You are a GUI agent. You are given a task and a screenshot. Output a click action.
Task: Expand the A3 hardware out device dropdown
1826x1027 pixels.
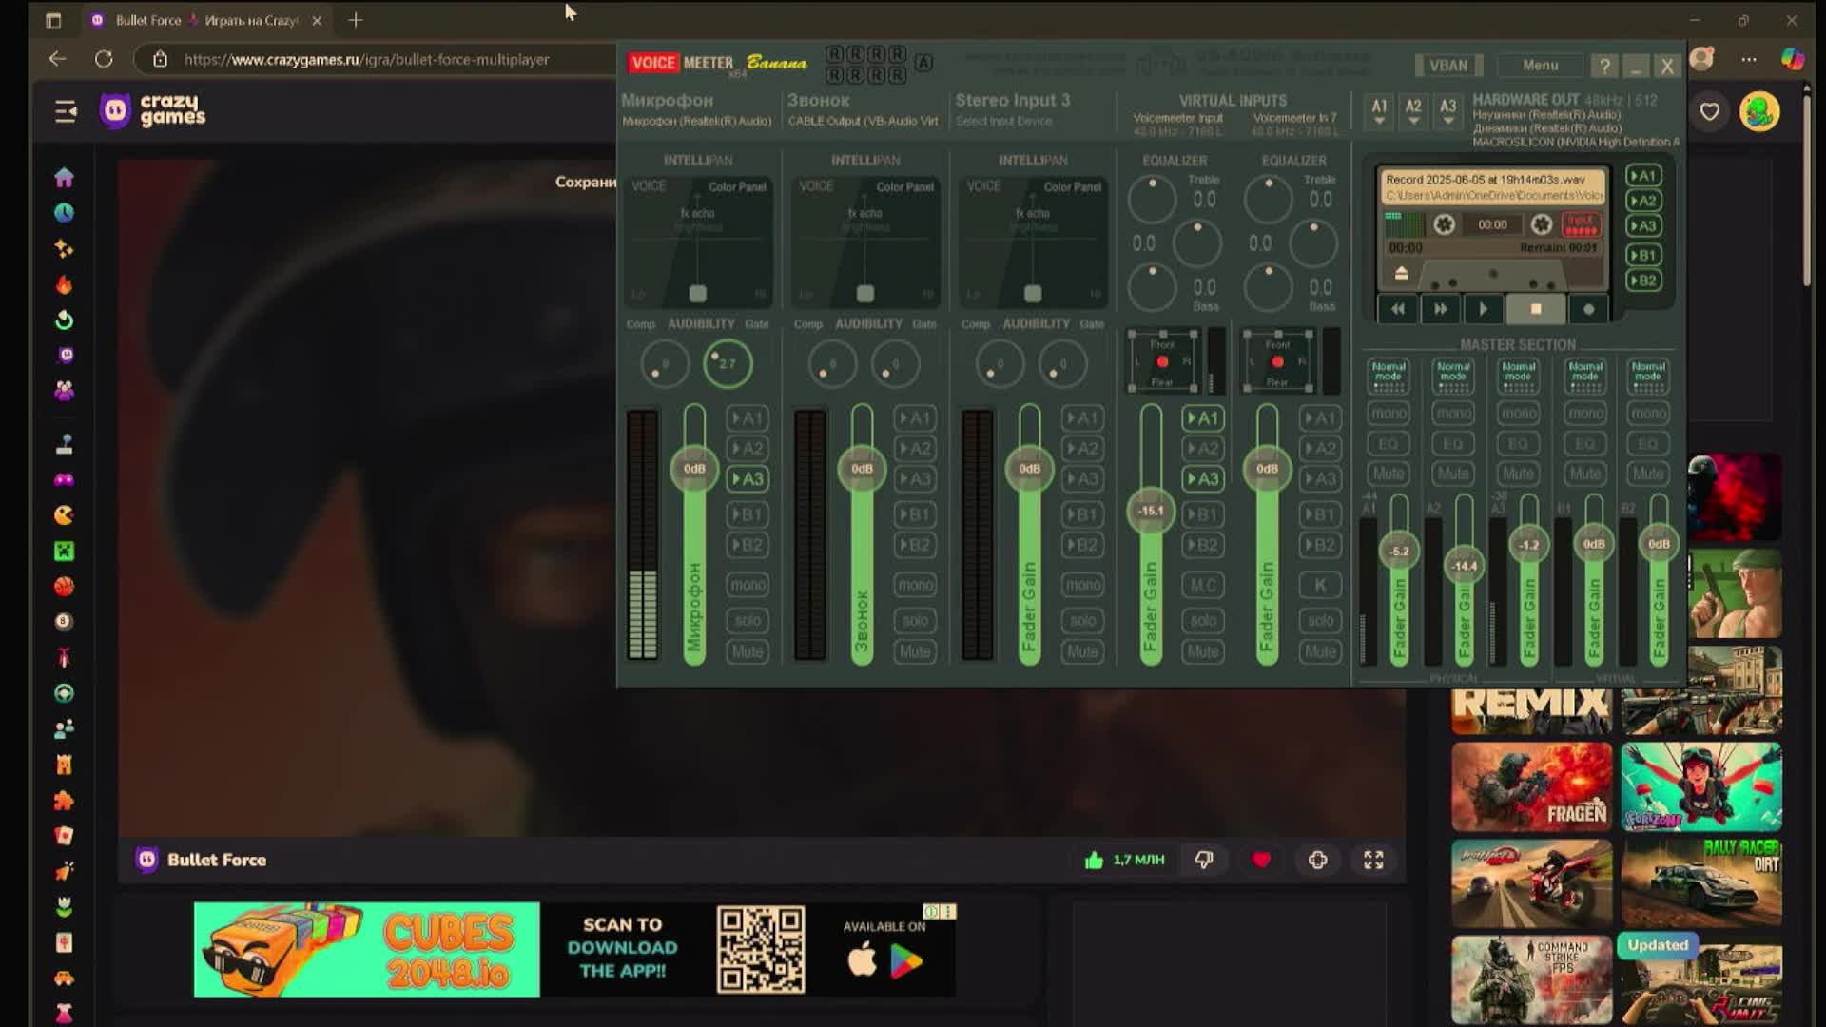pos(1447,111)
